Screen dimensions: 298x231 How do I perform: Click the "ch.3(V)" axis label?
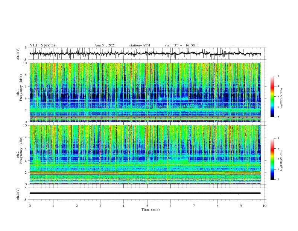tap(18, 194)
